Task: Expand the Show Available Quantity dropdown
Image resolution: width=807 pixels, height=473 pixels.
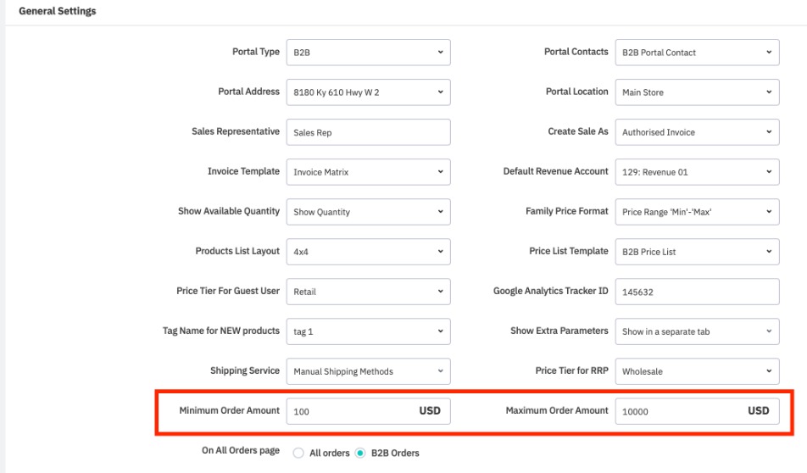Action: (x=368, y=212)
